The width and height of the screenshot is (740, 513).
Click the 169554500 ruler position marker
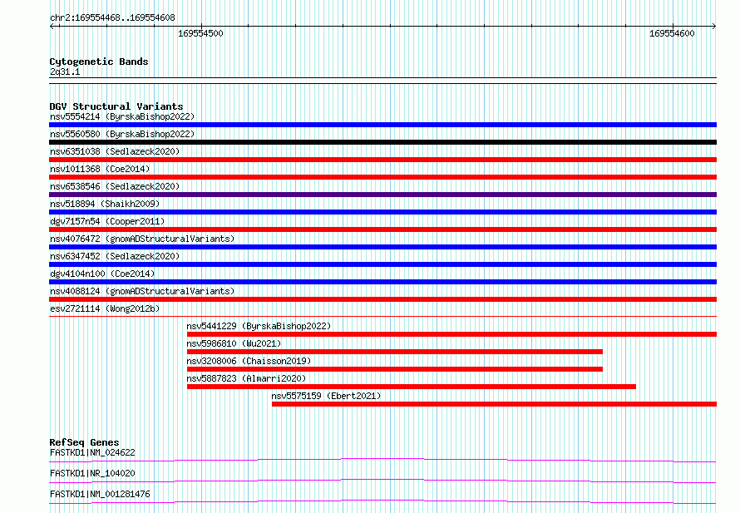[200, 33]
